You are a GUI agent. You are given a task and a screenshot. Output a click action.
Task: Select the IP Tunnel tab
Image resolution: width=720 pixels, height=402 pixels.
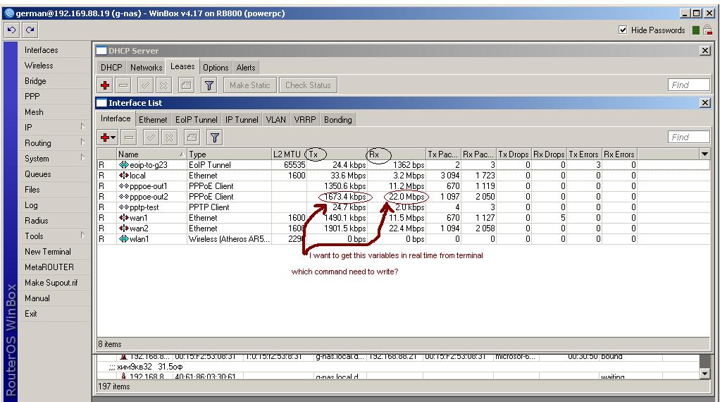242,120
